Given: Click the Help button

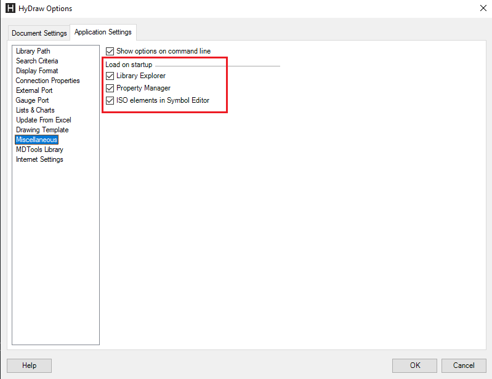Looking at the screenshot, I should coord(29,365).
